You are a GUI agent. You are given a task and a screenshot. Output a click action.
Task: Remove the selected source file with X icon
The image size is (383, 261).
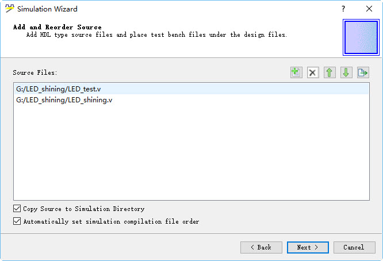click(313, 72)
